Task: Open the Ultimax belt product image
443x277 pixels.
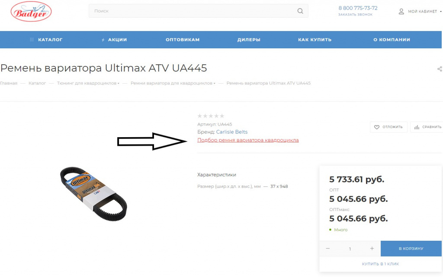Action: (93, 194)
